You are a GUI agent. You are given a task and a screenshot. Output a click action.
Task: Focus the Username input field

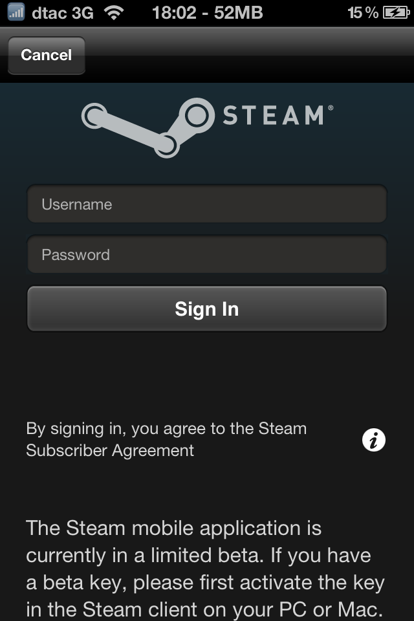click(x=207, y=204)
